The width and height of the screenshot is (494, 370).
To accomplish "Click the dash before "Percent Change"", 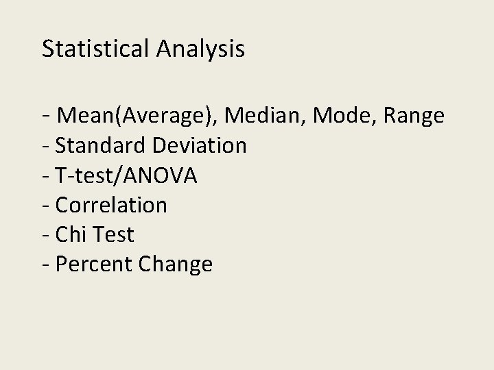I will 46,265.
